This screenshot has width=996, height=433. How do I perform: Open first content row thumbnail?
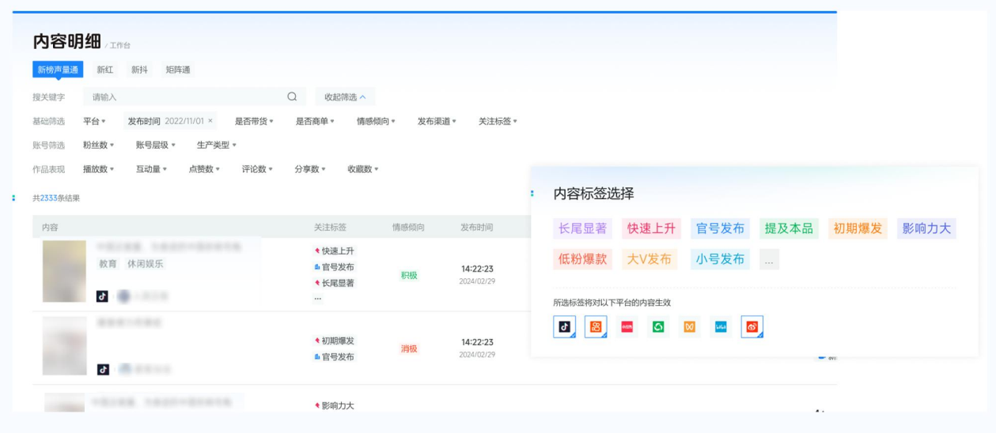65,272
